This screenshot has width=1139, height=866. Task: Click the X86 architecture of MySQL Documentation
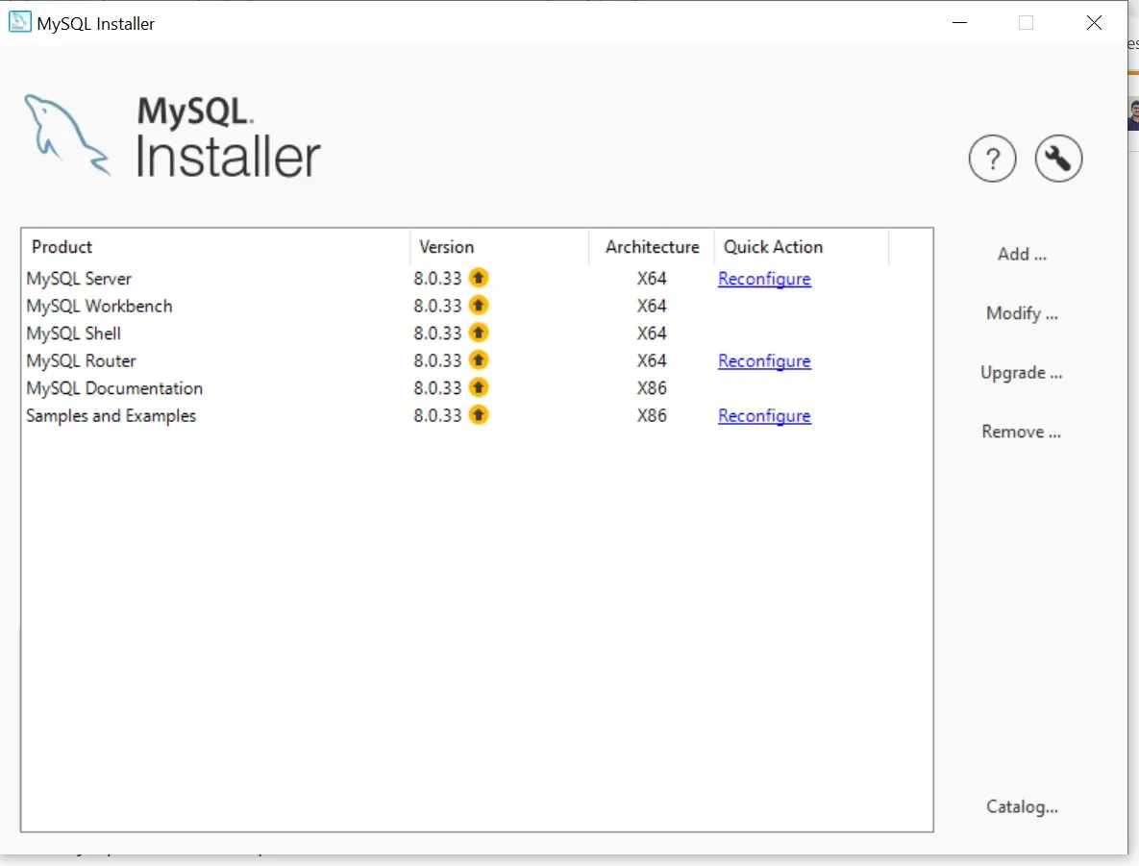pyautogui.click(x=652, y=388)
